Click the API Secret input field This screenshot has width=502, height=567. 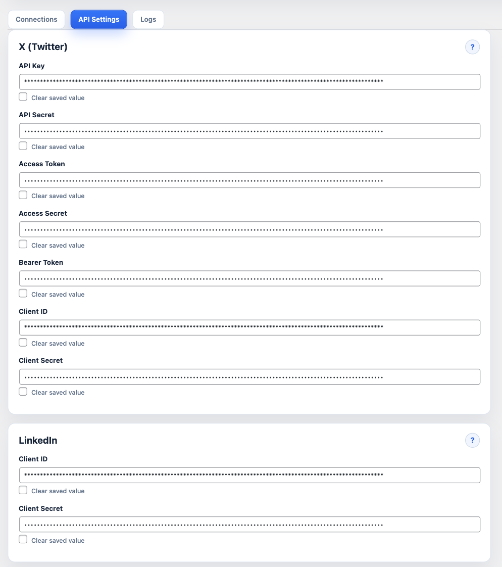249,130
